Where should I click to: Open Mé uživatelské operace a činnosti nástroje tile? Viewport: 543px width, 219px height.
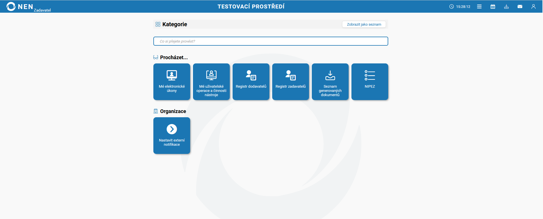[x=211, y=82]
